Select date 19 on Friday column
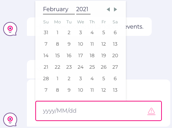172x128 pixels. 103,55
